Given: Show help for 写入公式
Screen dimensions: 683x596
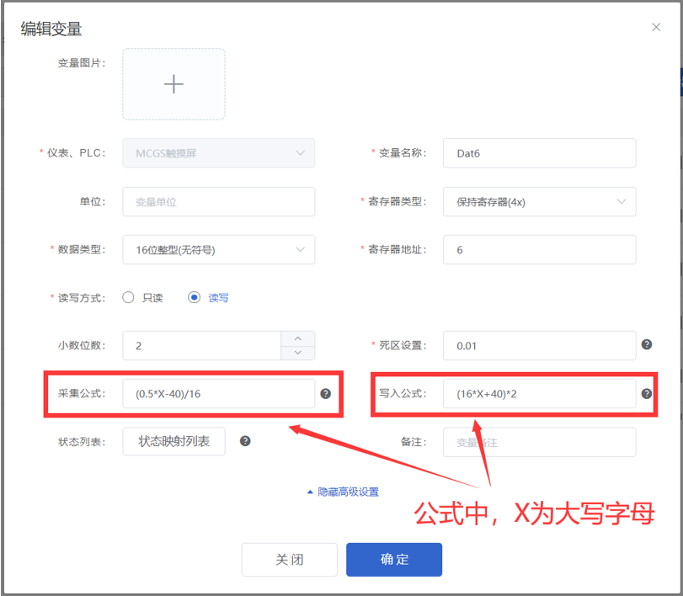Looking at the screenshot, I should tap(647, 394).
